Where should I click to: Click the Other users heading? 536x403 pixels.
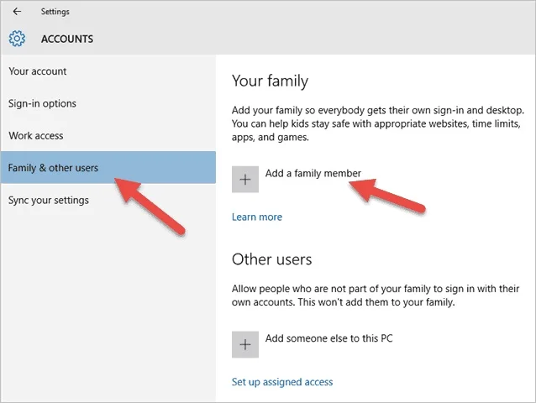pos(271,259)
